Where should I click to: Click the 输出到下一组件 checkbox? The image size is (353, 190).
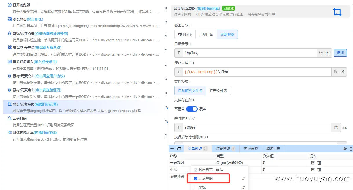[196, 170]
